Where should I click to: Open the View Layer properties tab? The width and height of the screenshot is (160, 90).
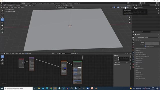click(x=133, y=42)
